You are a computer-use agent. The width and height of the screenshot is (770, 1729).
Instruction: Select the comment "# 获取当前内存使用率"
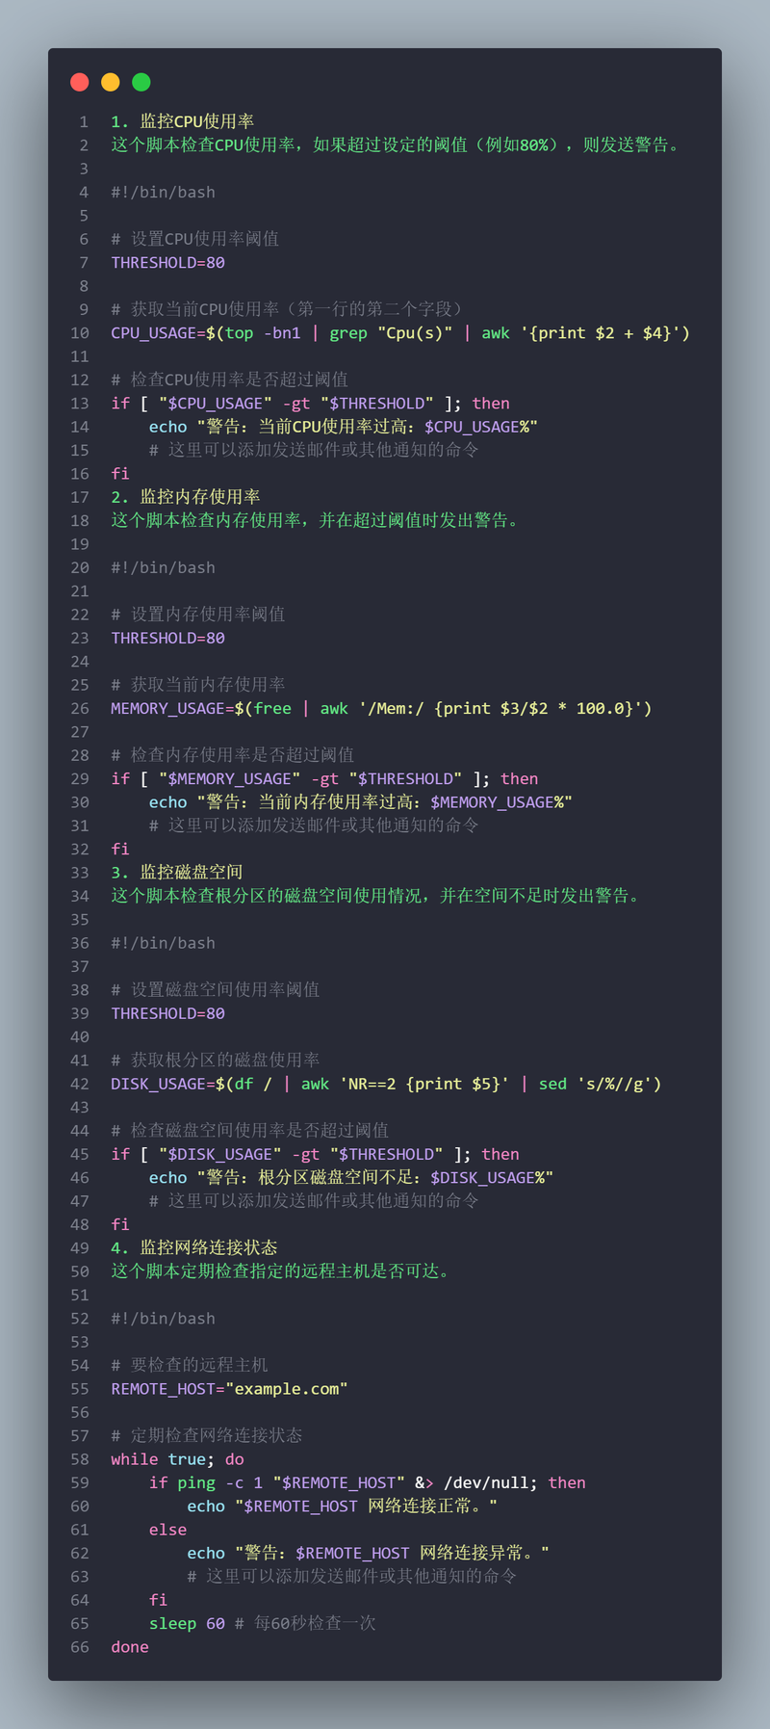point(197,684)
